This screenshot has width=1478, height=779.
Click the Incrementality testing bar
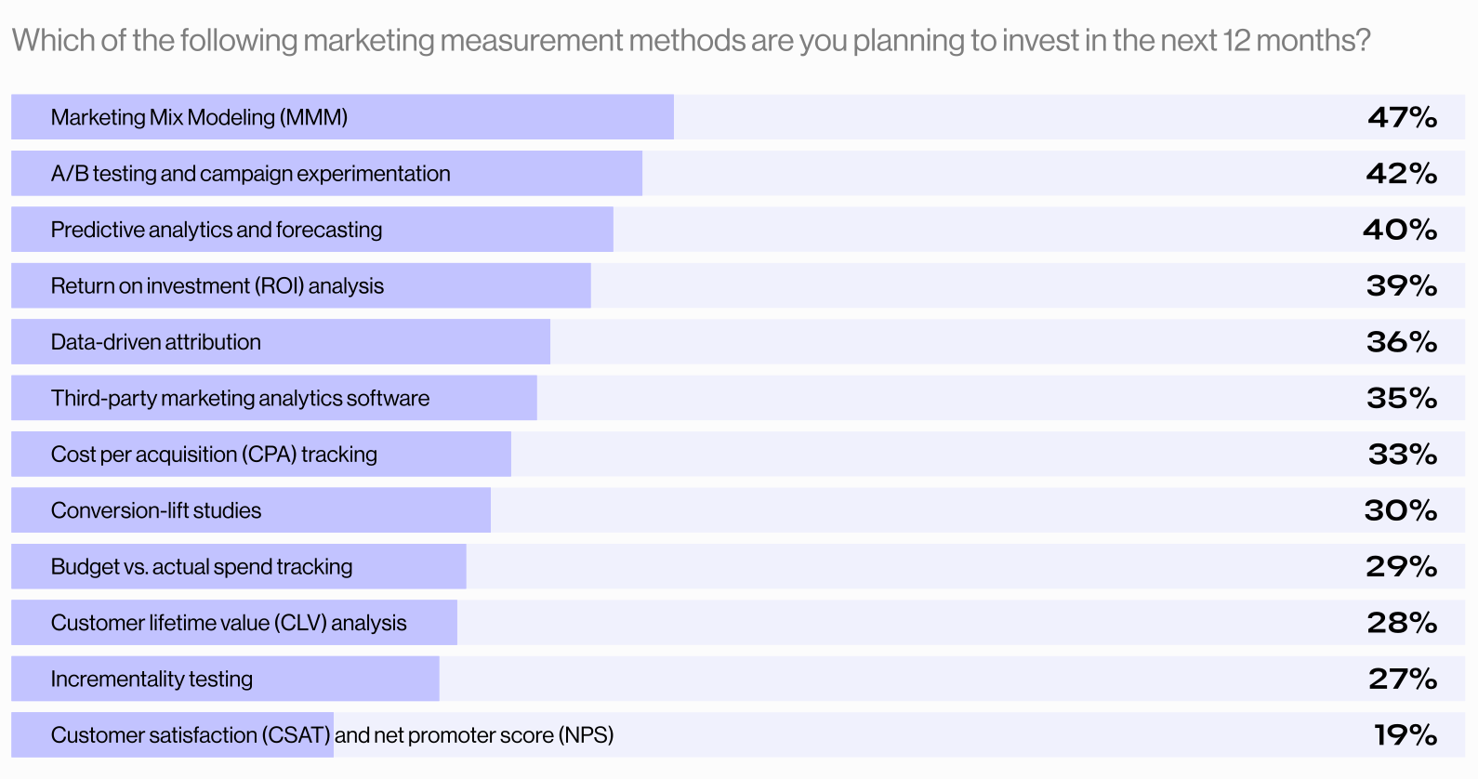(225, 679)
